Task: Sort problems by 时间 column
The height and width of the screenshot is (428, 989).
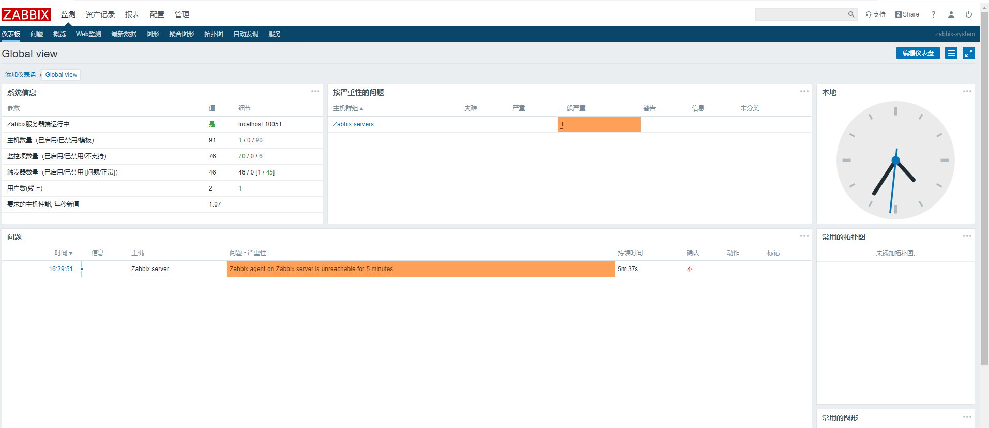Action: click(64, 253)
